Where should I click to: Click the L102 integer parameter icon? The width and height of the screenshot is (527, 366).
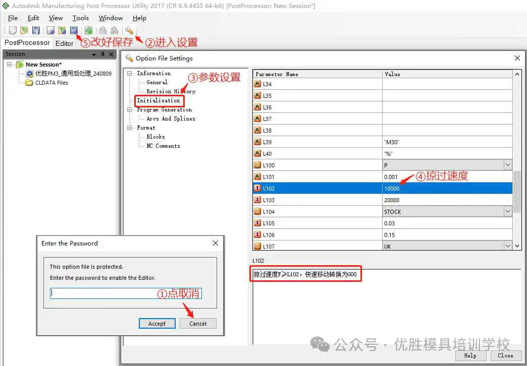point(257,188)
